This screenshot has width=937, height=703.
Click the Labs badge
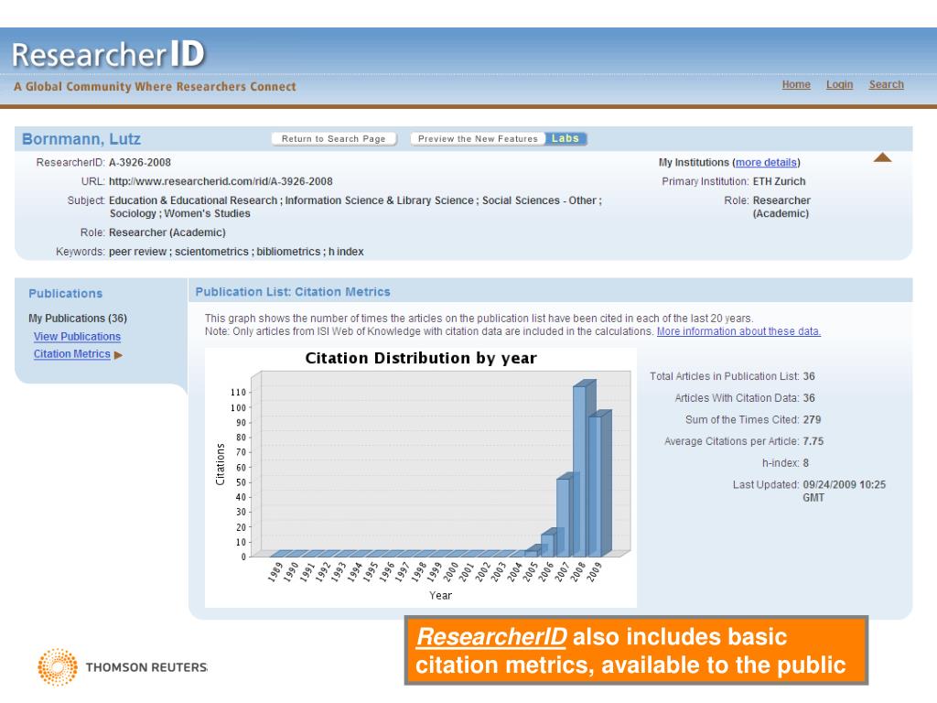pyautogui.click(x=565, y=139)
